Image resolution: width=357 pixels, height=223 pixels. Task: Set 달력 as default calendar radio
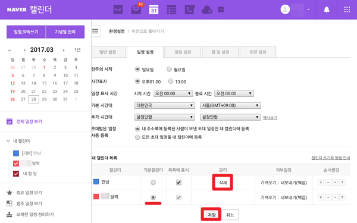coord(154,197)
